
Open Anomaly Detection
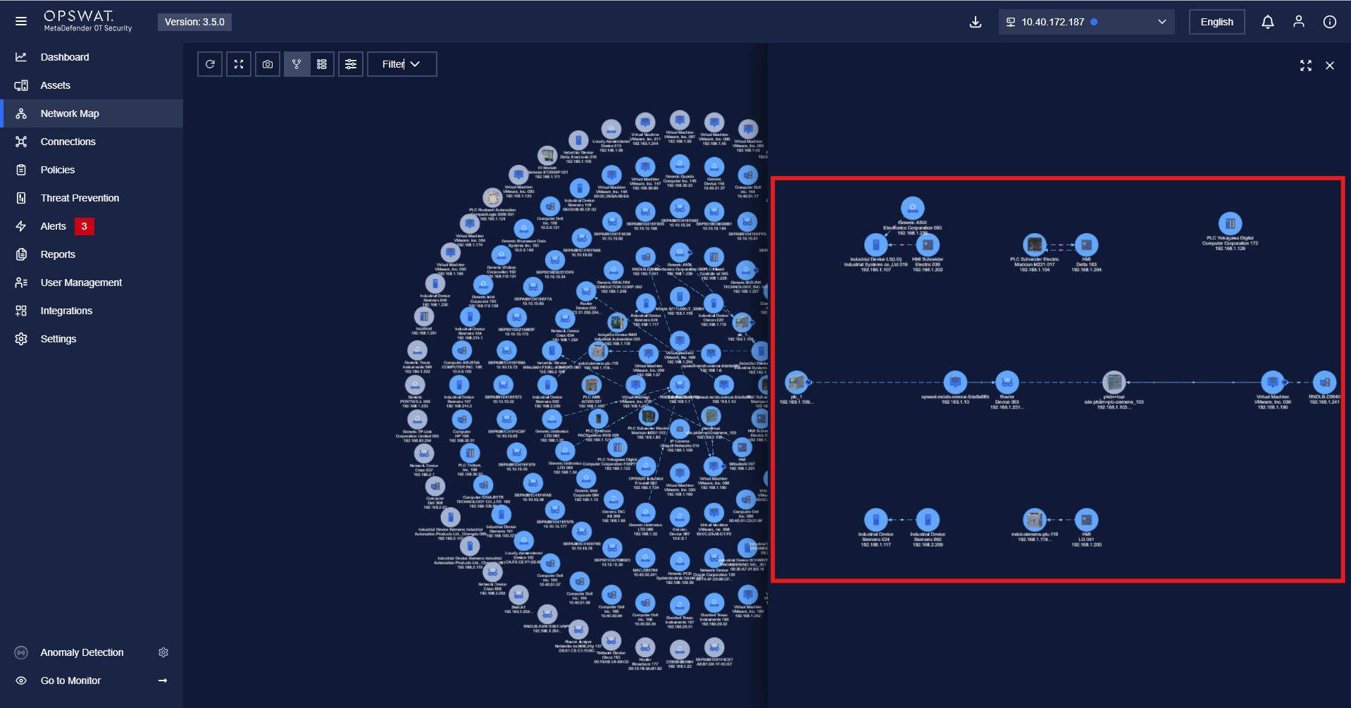[82, 652]
